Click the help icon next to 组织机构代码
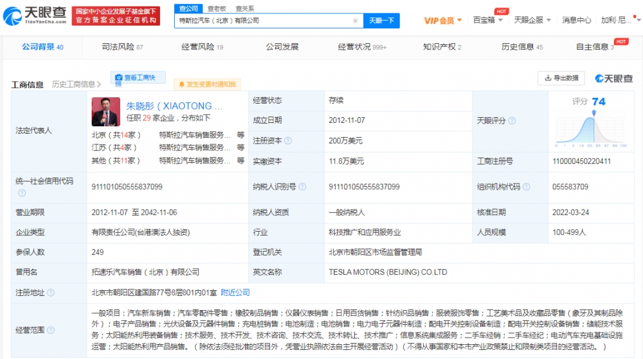 click(x=526, y=187)
